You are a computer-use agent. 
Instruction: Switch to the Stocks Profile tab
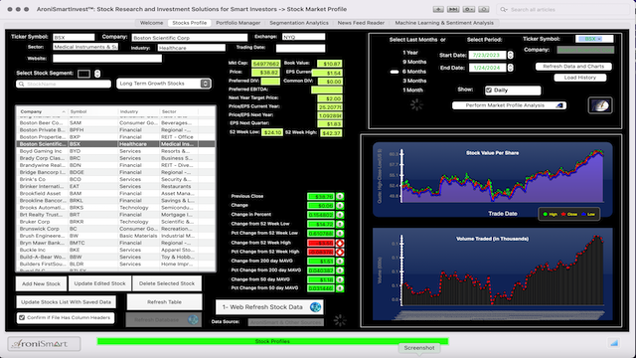190,23
